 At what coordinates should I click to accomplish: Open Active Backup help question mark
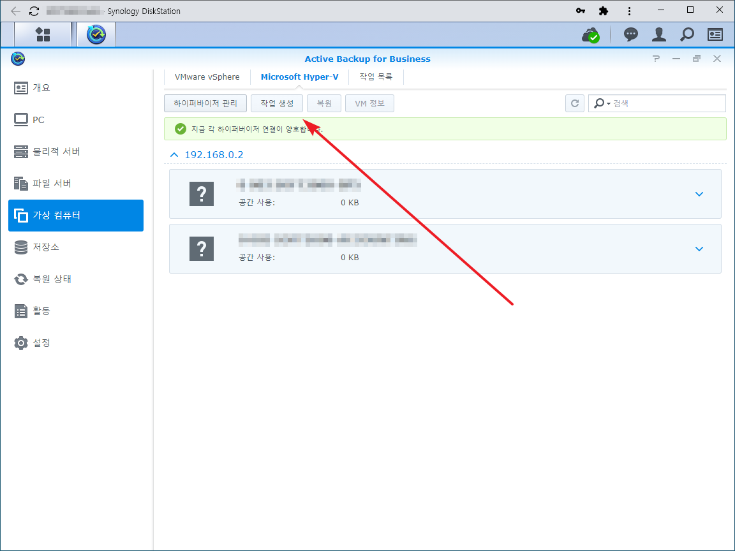point(656,59)
